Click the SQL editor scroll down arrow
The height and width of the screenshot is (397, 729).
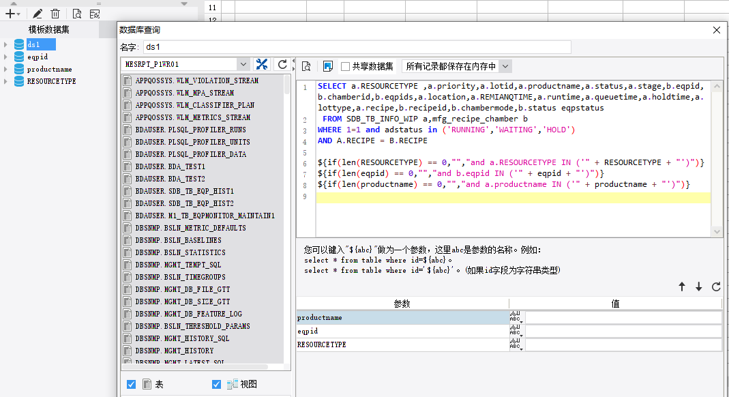pos(717,231)
